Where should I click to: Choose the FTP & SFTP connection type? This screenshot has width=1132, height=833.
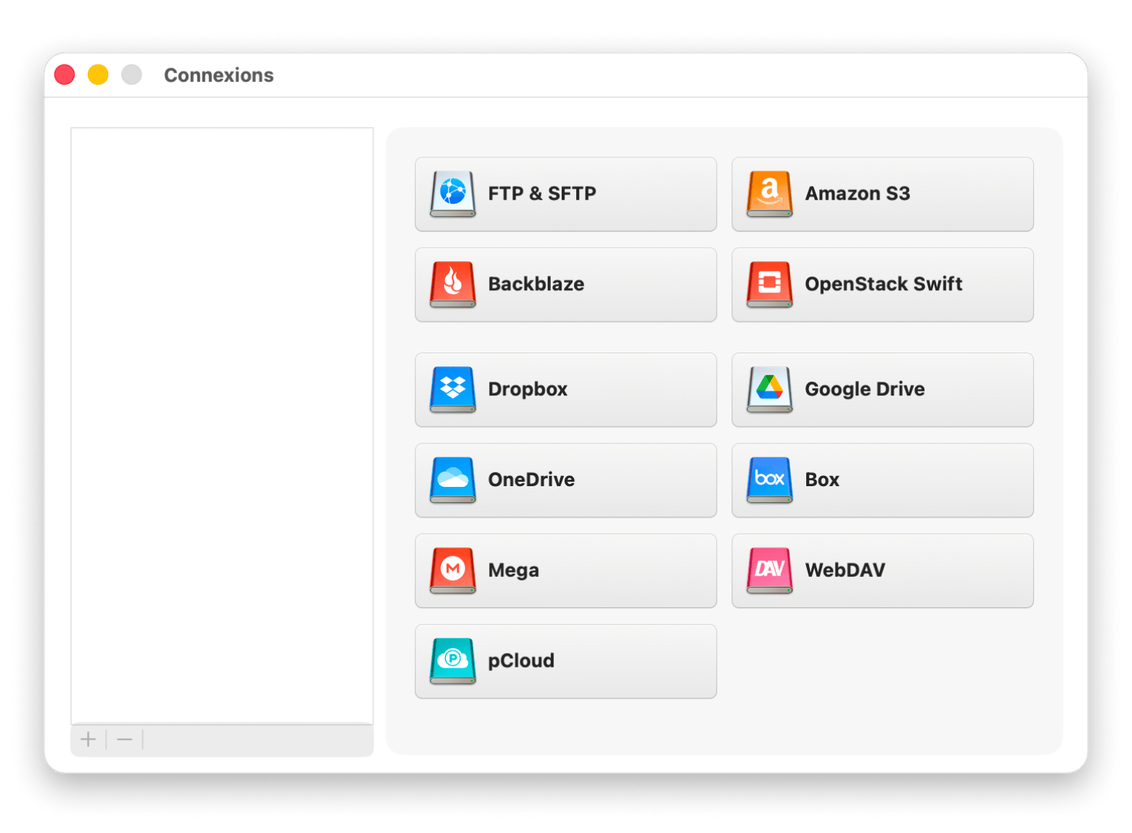point(565,194)
